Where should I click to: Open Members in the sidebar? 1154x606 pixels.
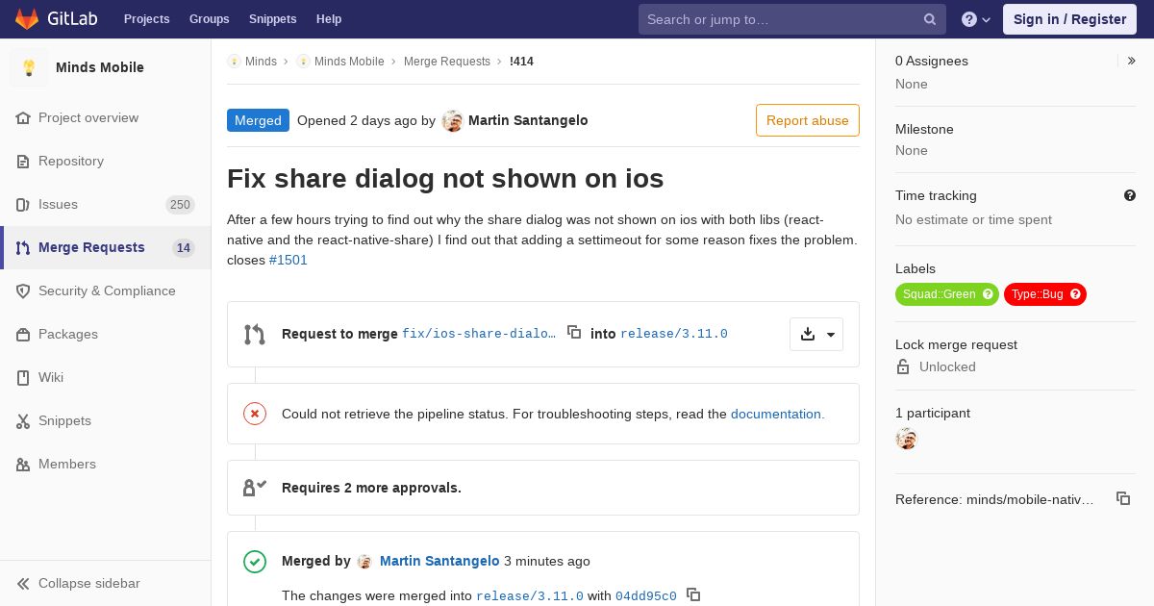point(105,464)
